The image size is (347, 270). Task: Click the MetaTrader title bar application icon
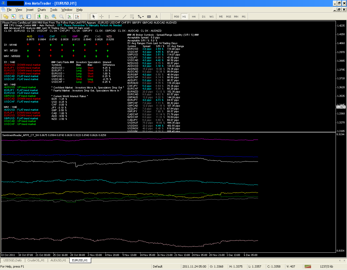point(3,3)
